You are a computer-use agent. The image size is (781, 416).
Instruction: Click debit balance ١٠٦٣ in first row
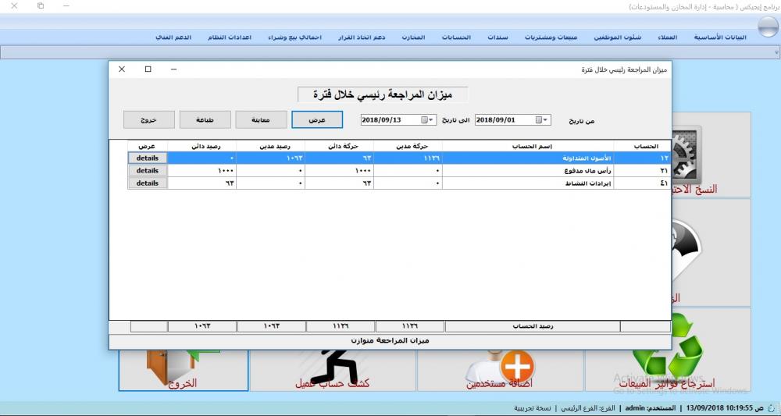coord(270,158)
